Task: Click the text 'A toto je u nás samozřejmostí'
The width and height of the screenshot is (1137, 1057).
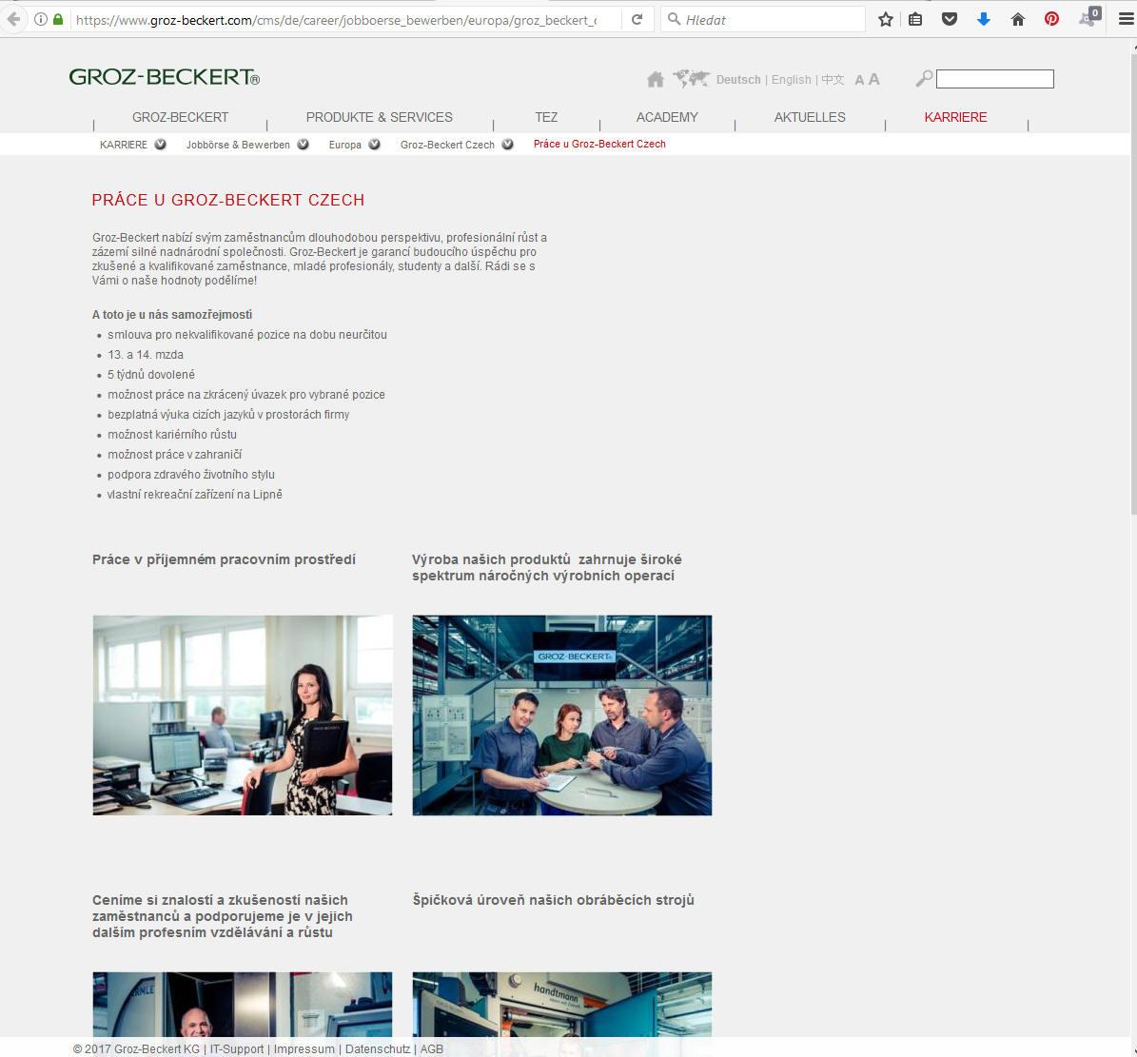Action: (172, 315)
